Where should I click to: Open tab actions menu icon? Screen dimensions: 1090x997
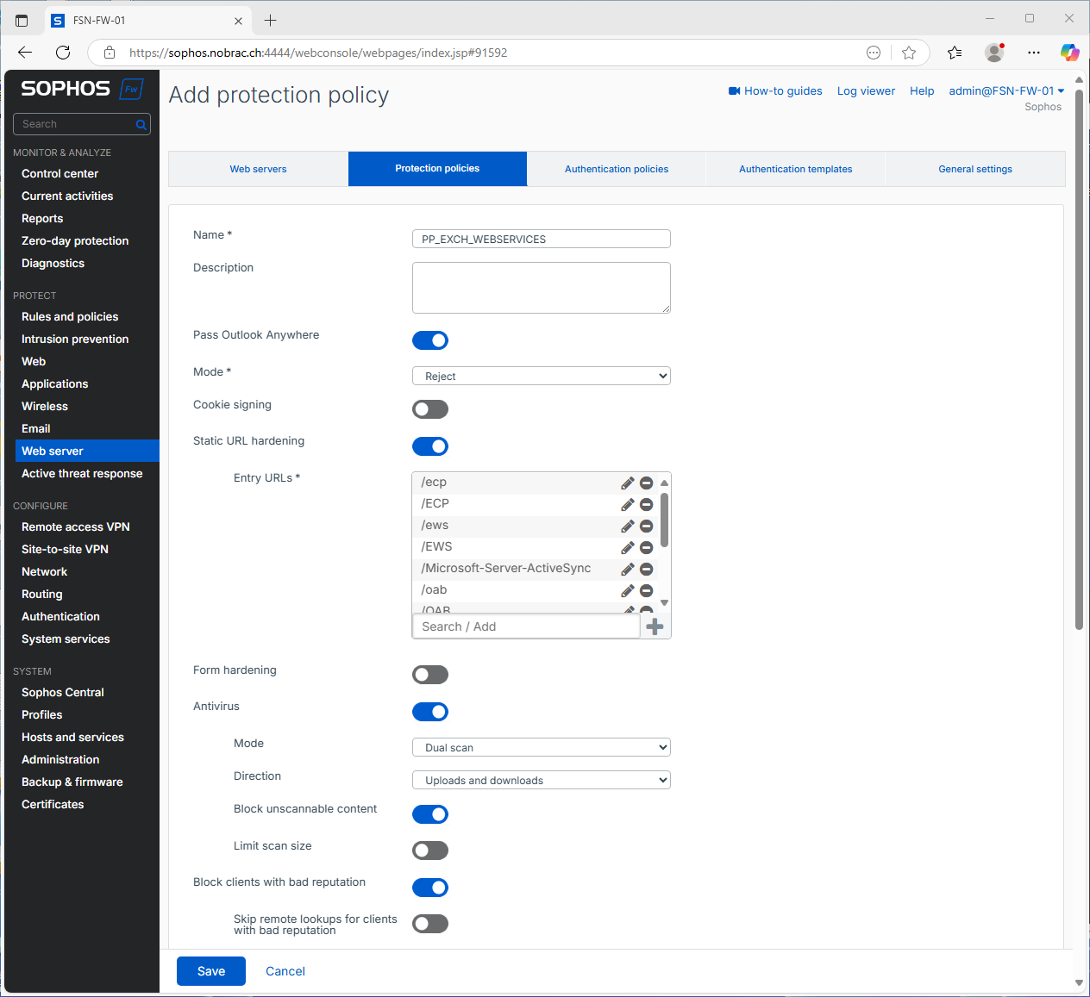[22, 20]
